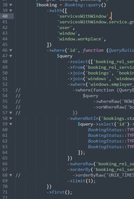The width and height of the screenshot is (134, 199).
Task: Click the ->first(); call on line 71
Action: (59, 192)
